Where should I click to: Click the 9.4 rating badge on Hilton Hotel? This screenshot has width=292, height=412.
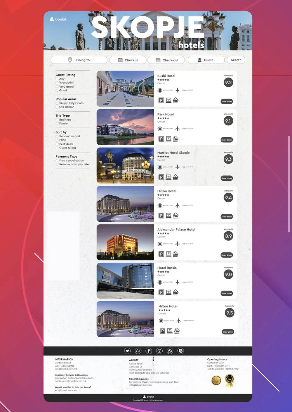click(x=228, y=198)
